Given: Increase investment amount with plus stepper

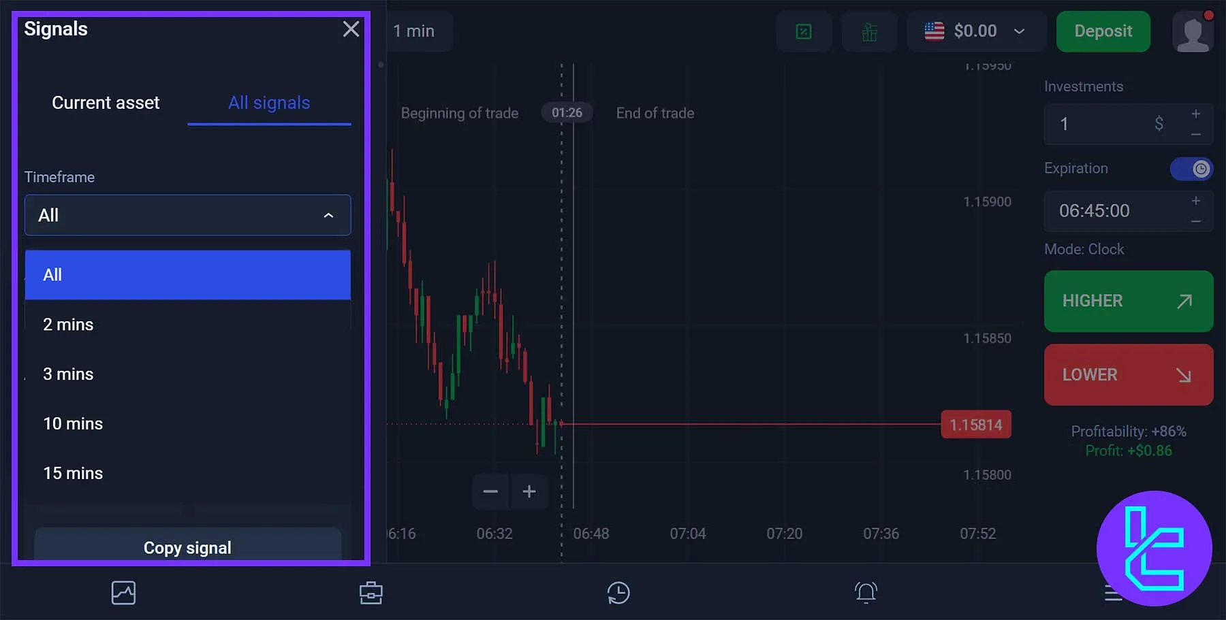Looking at the screenshot, I should coord(1197,115).
